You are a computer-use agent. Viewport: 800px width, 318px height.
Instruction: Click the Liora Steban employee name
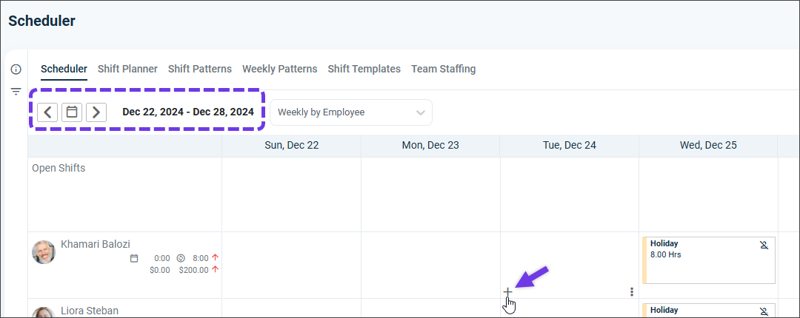[90, 311]
